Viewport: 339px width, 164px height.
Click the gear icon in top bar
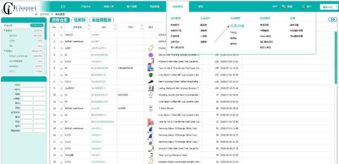(303, 7)
